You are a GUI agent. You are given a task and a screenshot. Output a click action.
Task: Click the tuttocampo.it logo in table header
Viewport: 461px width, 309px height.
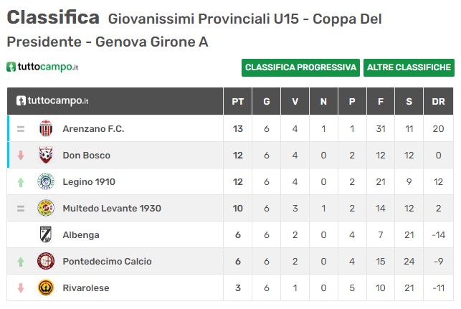click(x=52, y=101)
